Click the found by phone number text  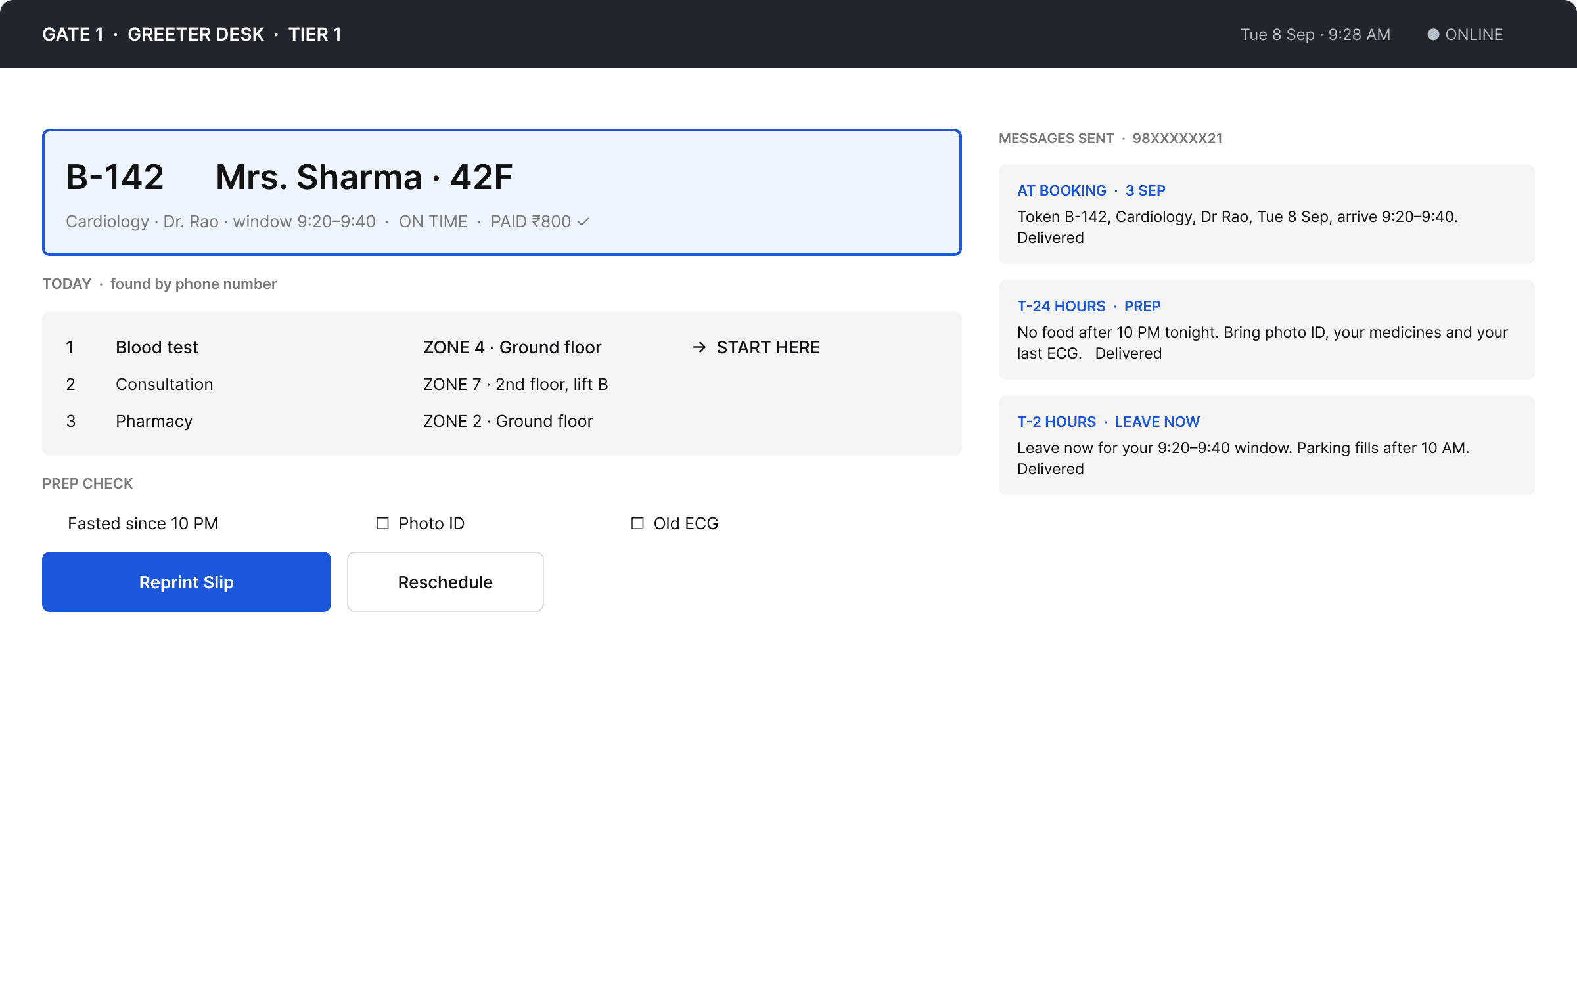pos(193,284)
